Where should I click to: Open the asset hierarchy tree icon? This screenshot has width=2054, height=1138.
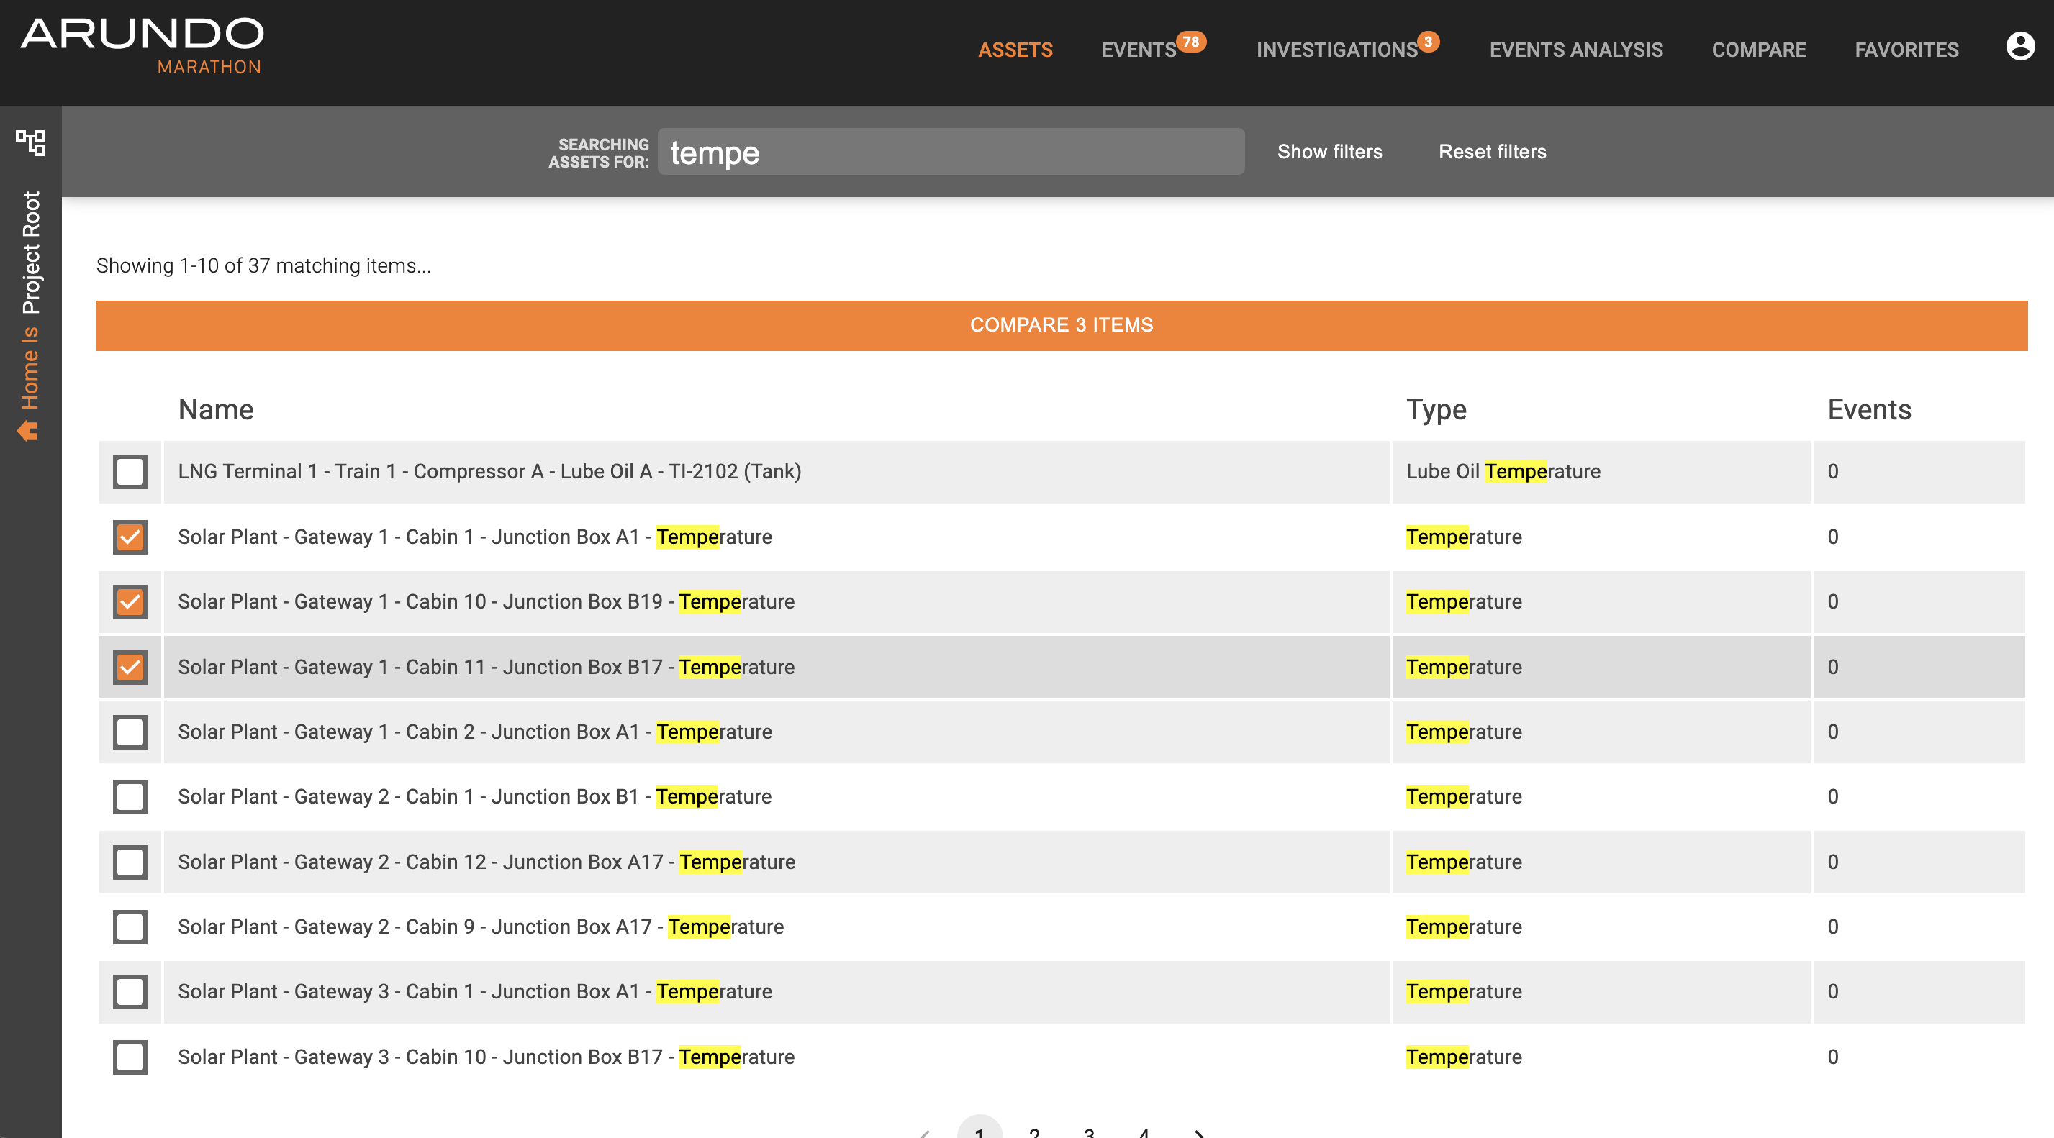click(30, 142)
